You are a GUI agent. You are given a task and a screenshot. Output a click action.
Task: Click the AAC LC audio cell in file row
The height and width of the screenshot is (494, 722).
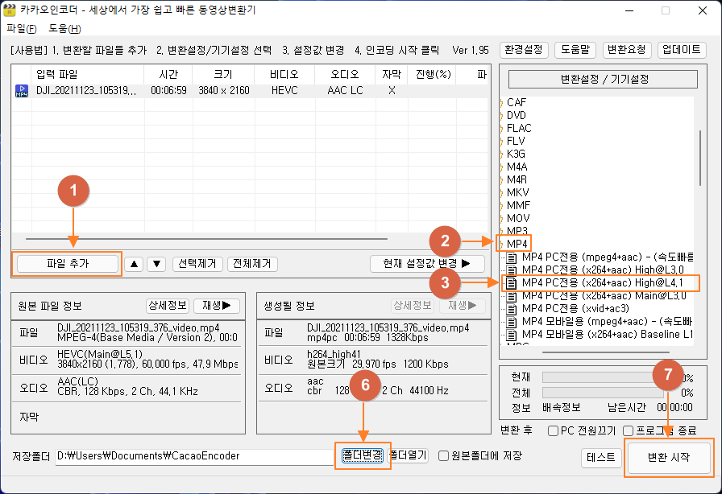[x=345, y=91]
